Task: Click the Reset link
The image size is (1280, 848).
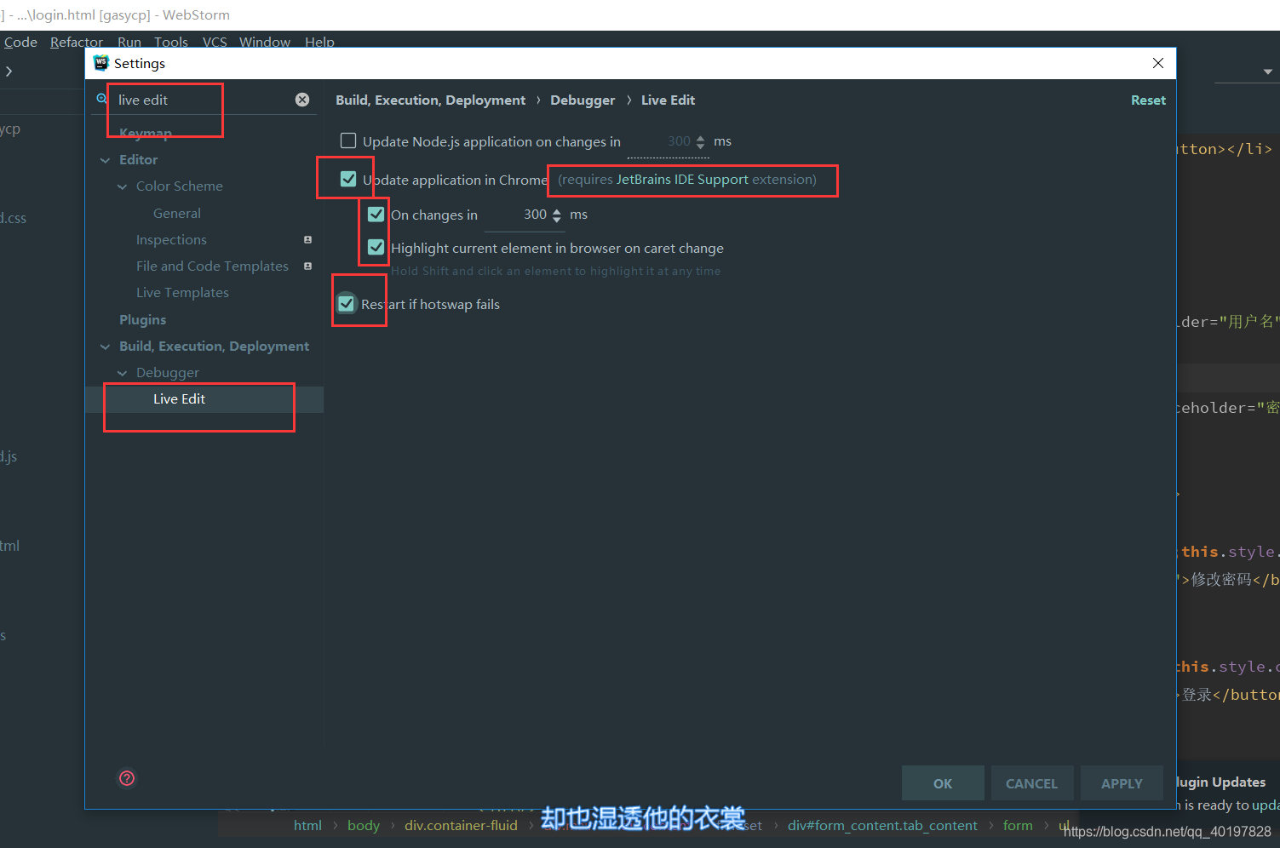Action: (x=1148, y=100)
